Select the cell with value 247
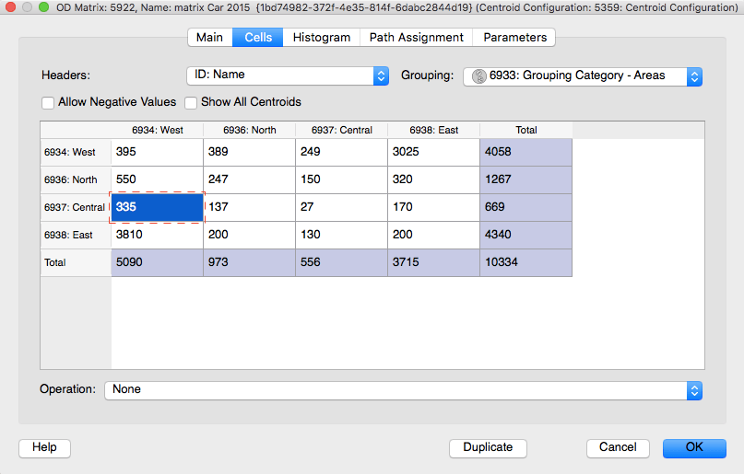The height and width of the screenshot is (474, 744). [249, 180]
